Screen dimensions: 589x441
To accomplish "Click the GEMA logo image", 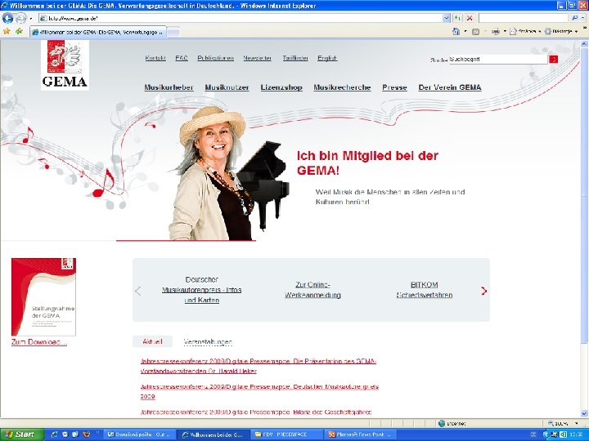I will pyautogui.click(x=65, y=65).
